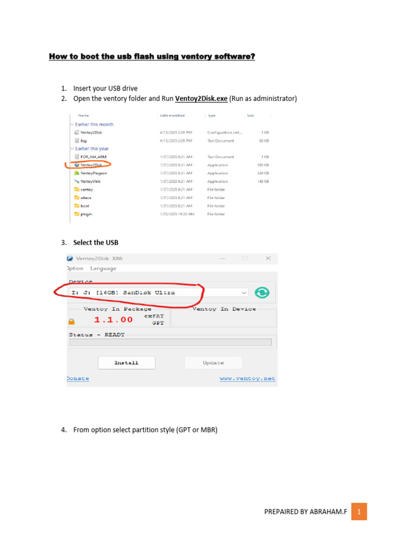
Task: Click the File folder type cell of boot
Action: coord(216,205)
